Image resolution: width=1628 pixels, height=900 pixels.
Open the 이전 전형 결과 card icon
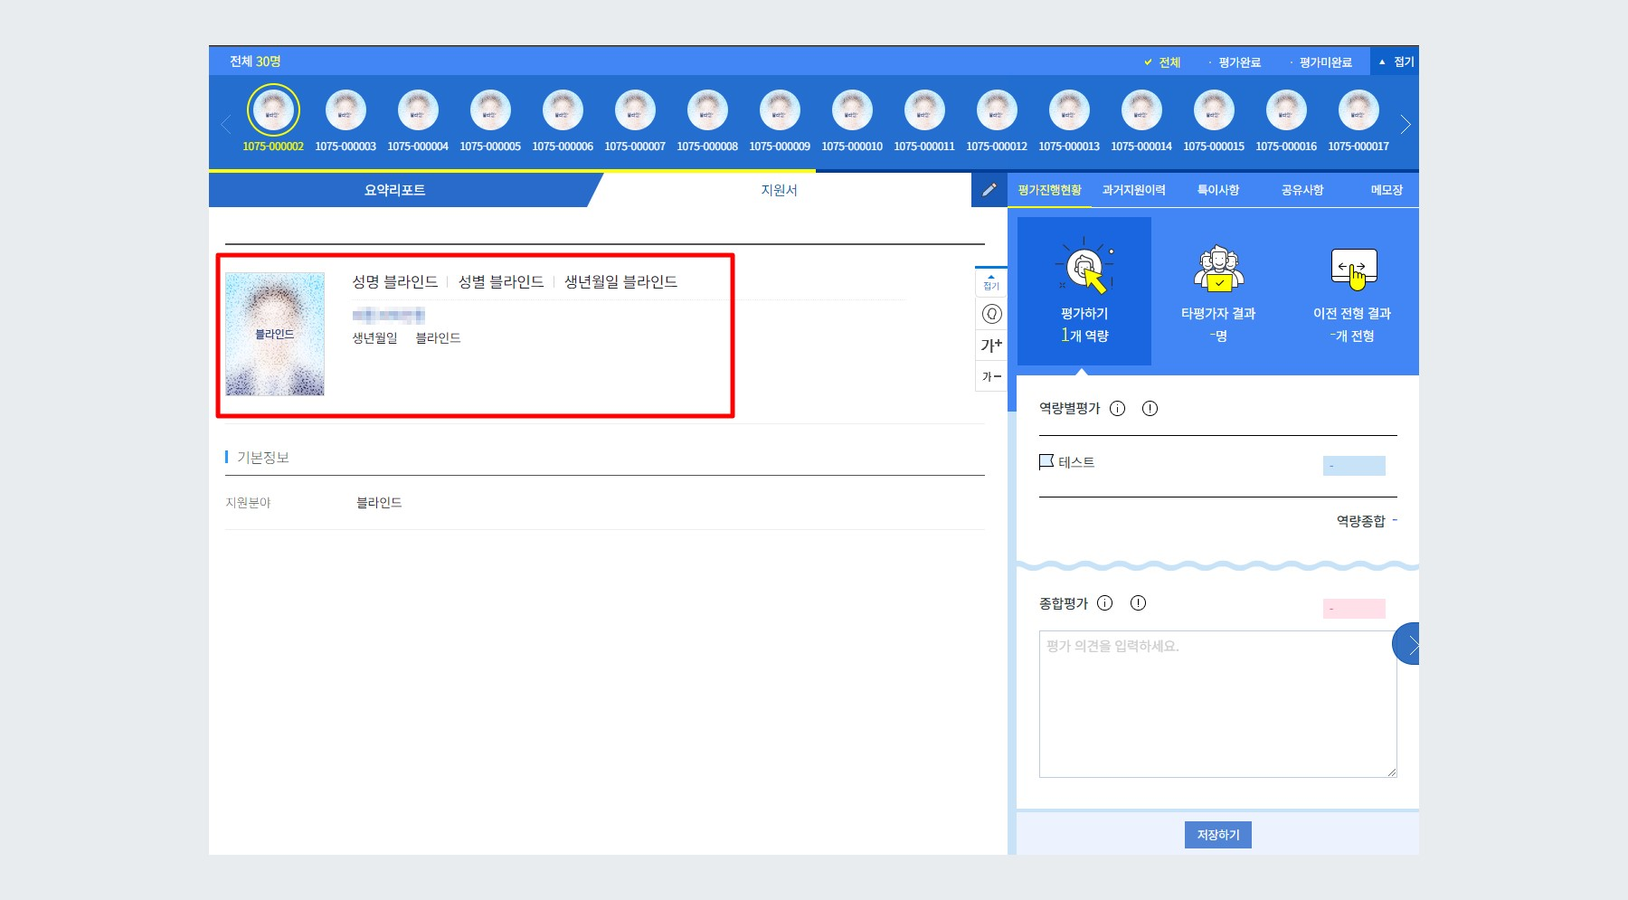point(1353,269)
